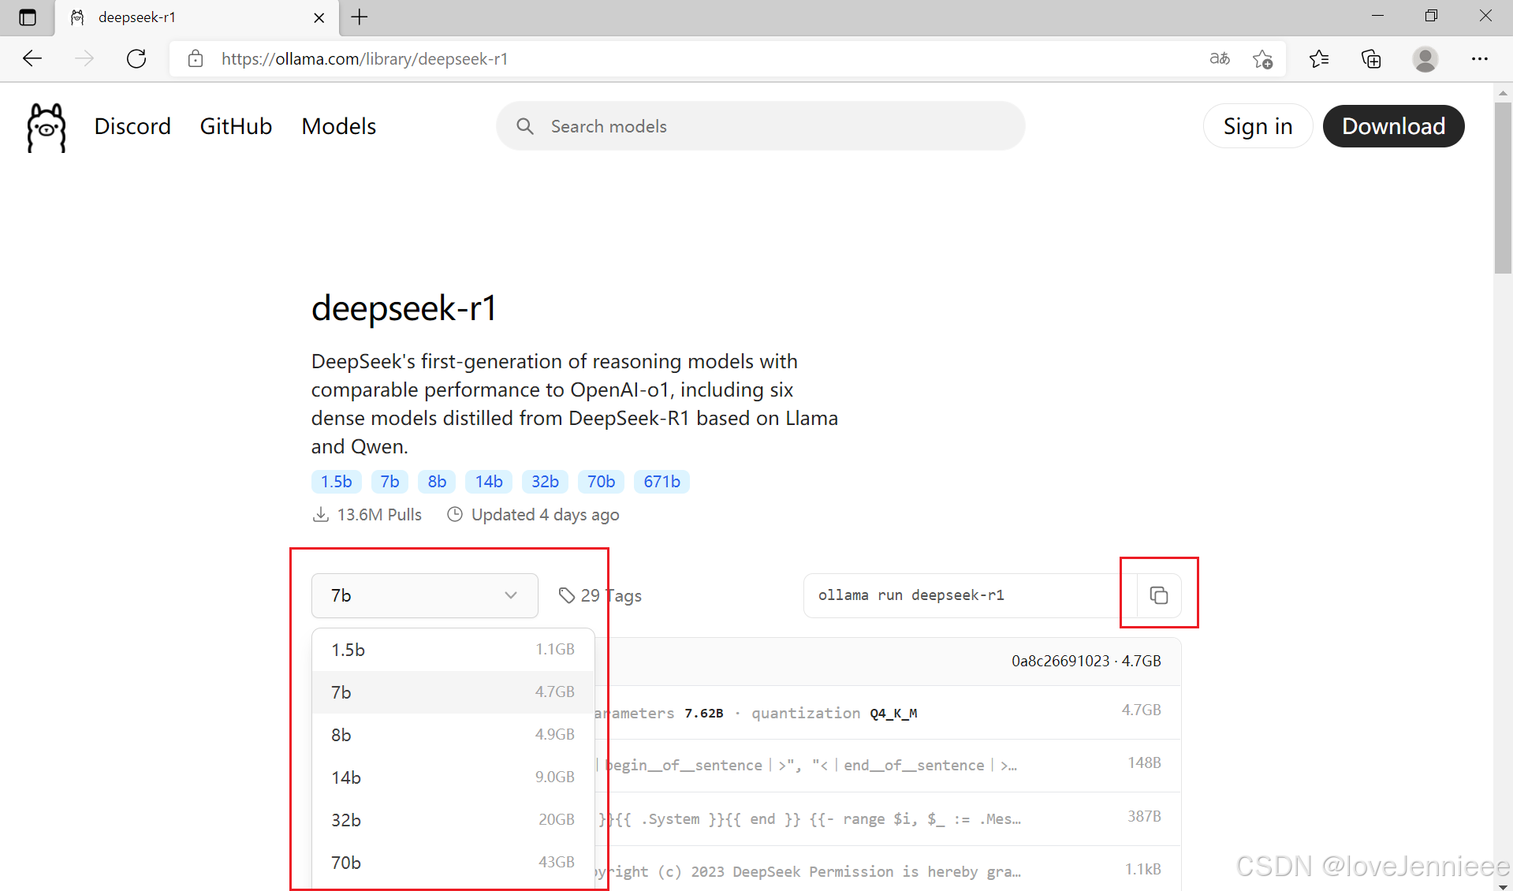Click the 0a8c26691023 · 4.7GB hash text
1513x891 pixels.
click(x=1086, y=661)
